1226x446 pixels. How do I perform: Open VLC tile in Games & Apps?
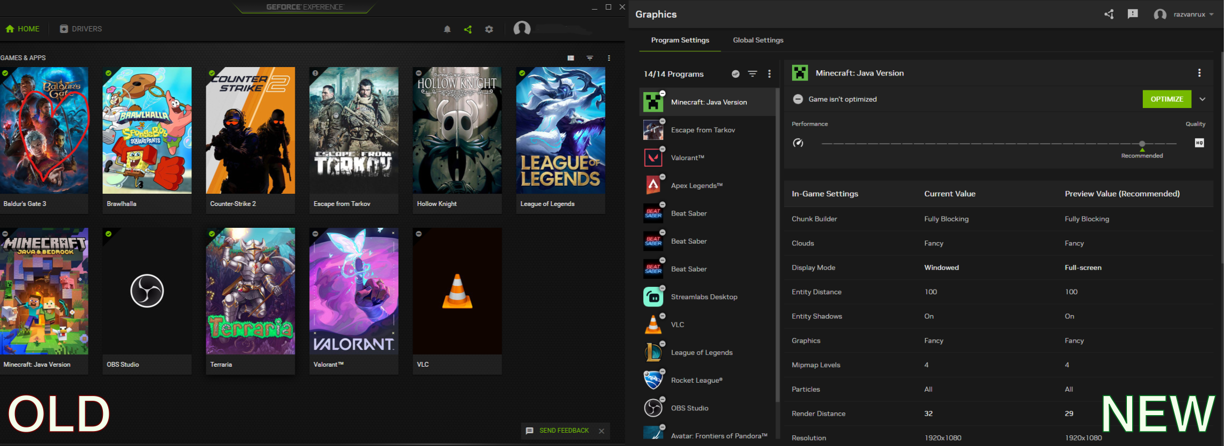click(457, 301)
